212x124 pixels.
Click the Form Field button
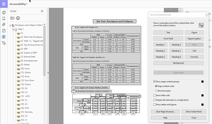click(x=168, y=39)
